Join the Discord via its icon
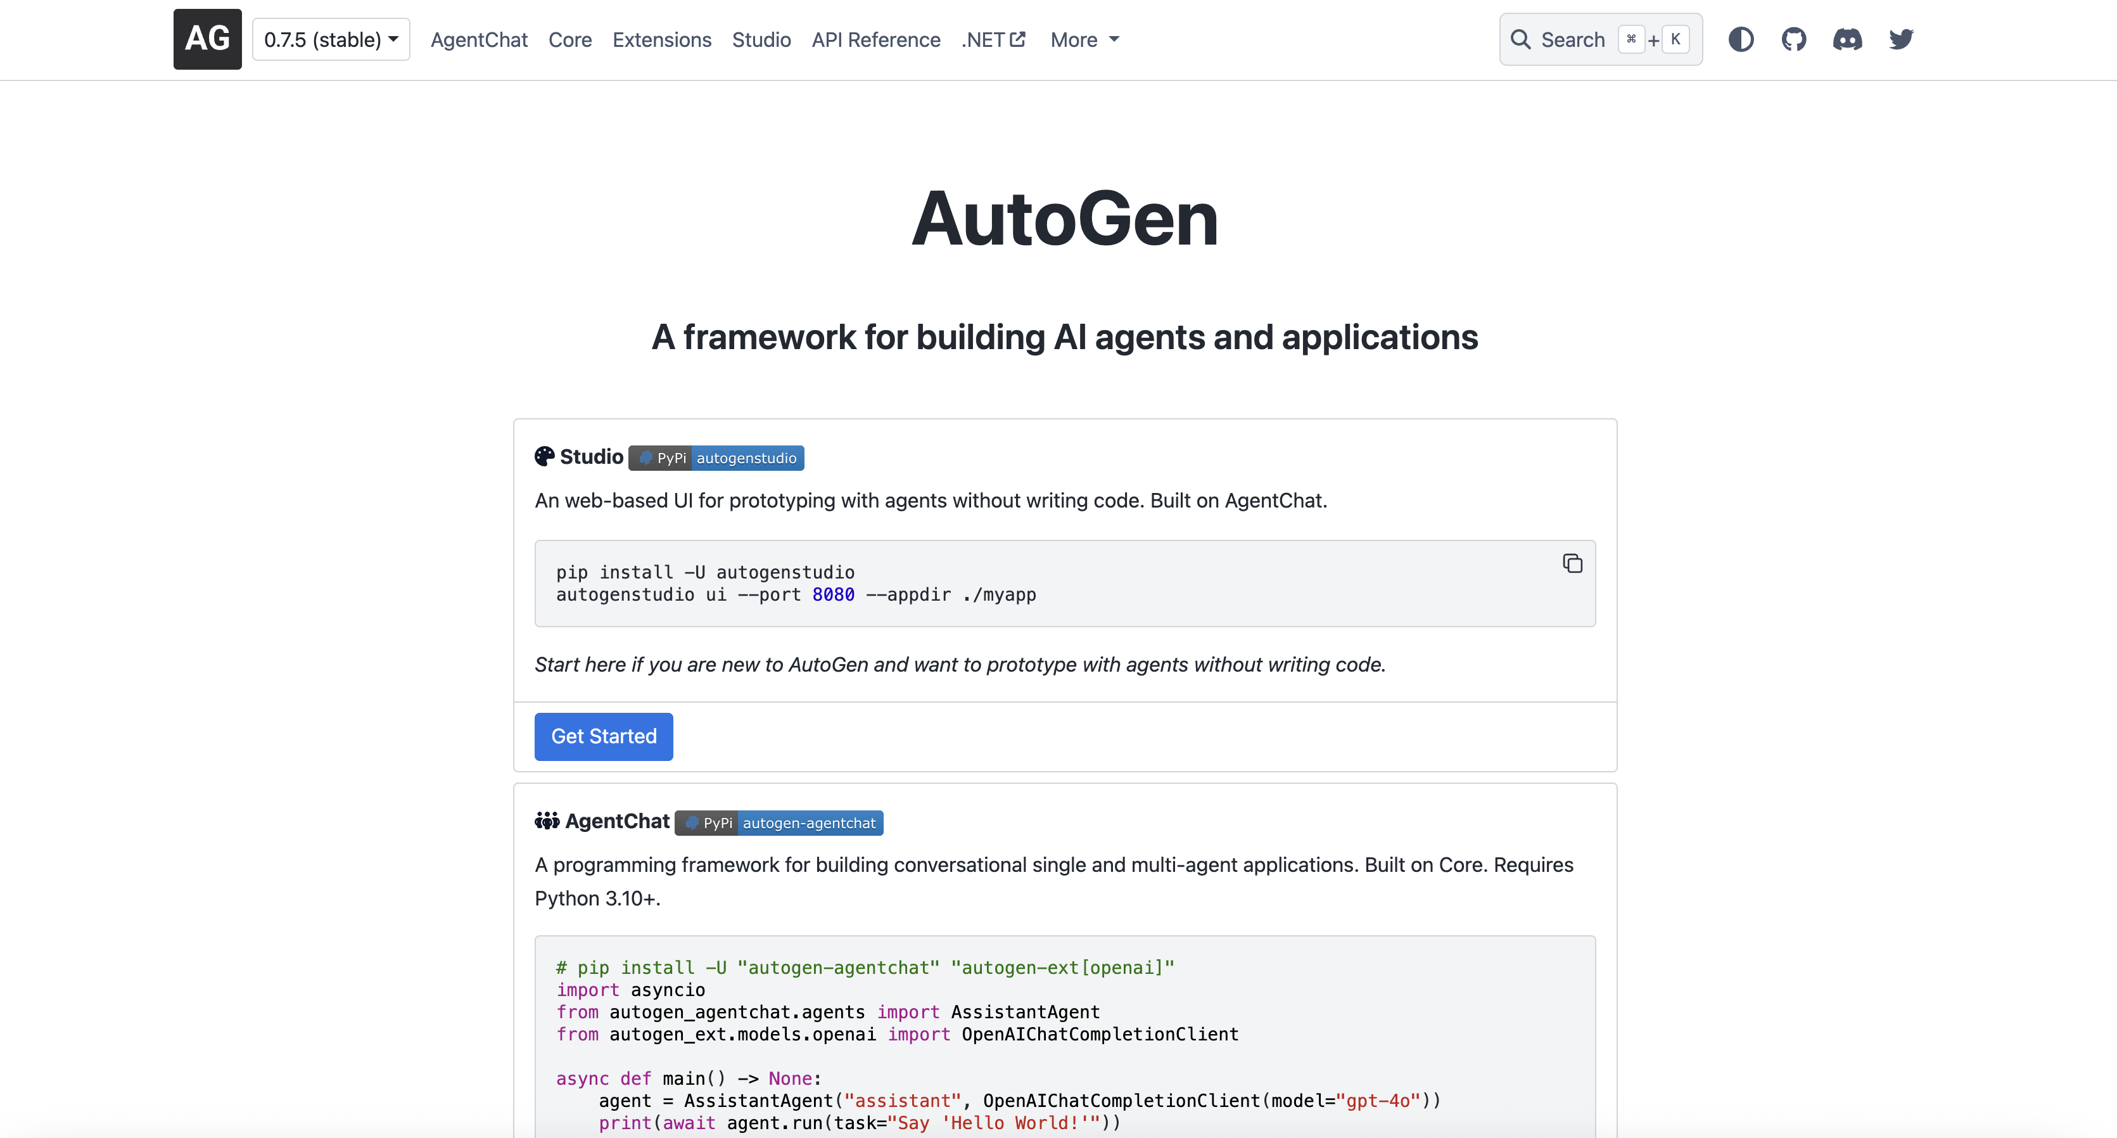2117x1138 pixels. [x=1848, y=39]
